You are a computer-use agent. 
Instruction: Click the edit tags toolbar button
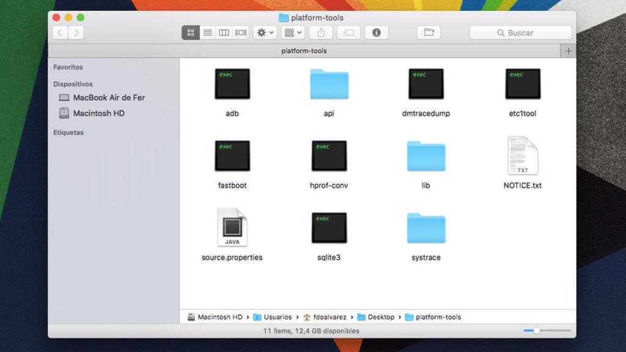coord(348,33)
